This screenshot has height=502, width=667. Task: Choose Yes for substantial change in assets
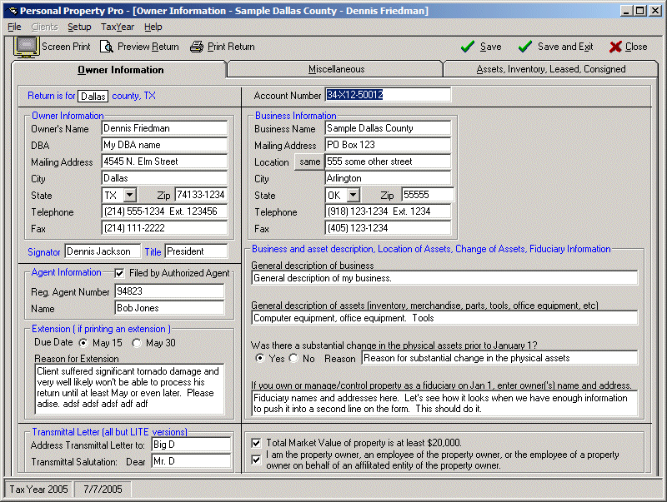259,358
